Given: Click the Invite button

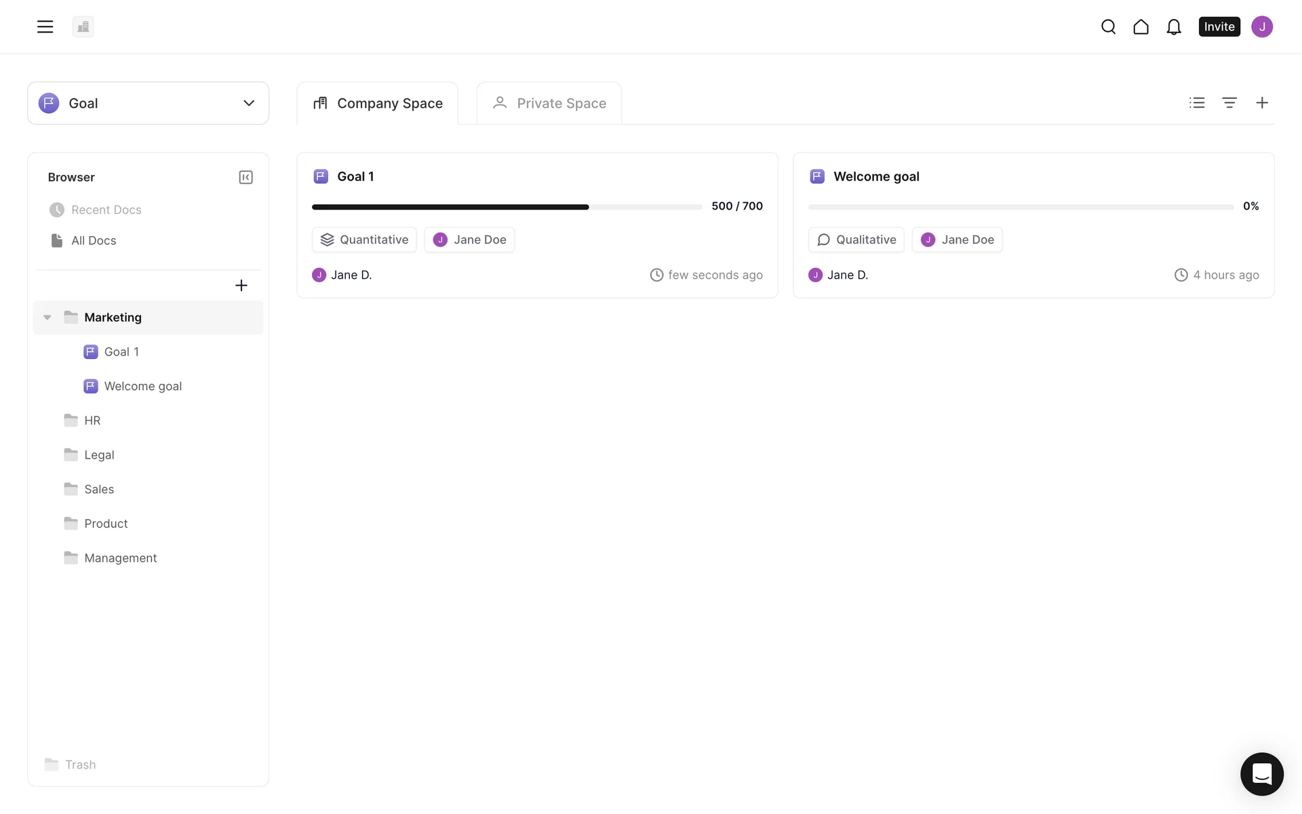Looking at the screenshot, I should [1219, 26].
